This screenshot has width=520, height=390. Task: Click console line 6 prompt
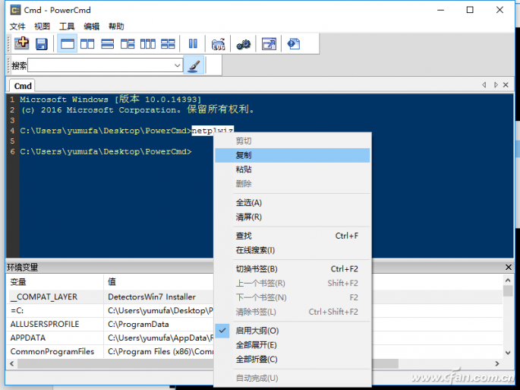tap(106, 152)
